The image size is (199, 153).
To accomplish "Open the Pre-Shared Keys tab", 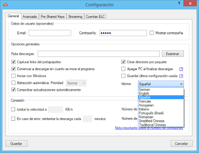I will (53, 17).
